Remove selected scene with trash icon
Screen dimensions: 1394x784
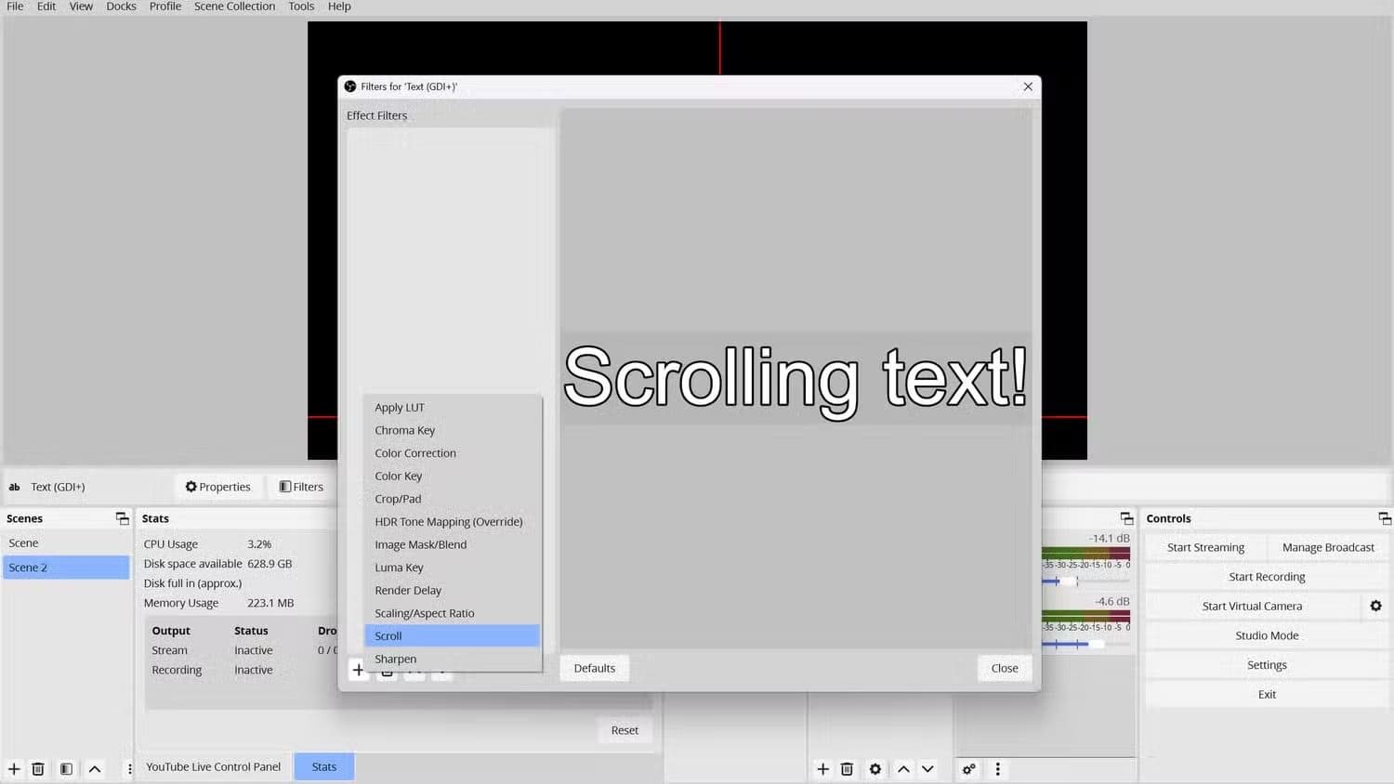(38, 769)
